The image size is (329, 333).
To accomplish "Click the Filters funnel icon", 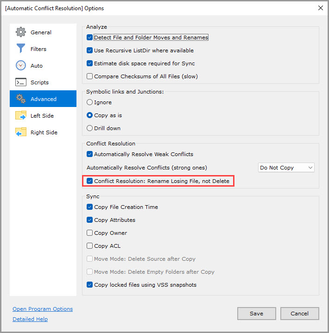I will 20,49.
